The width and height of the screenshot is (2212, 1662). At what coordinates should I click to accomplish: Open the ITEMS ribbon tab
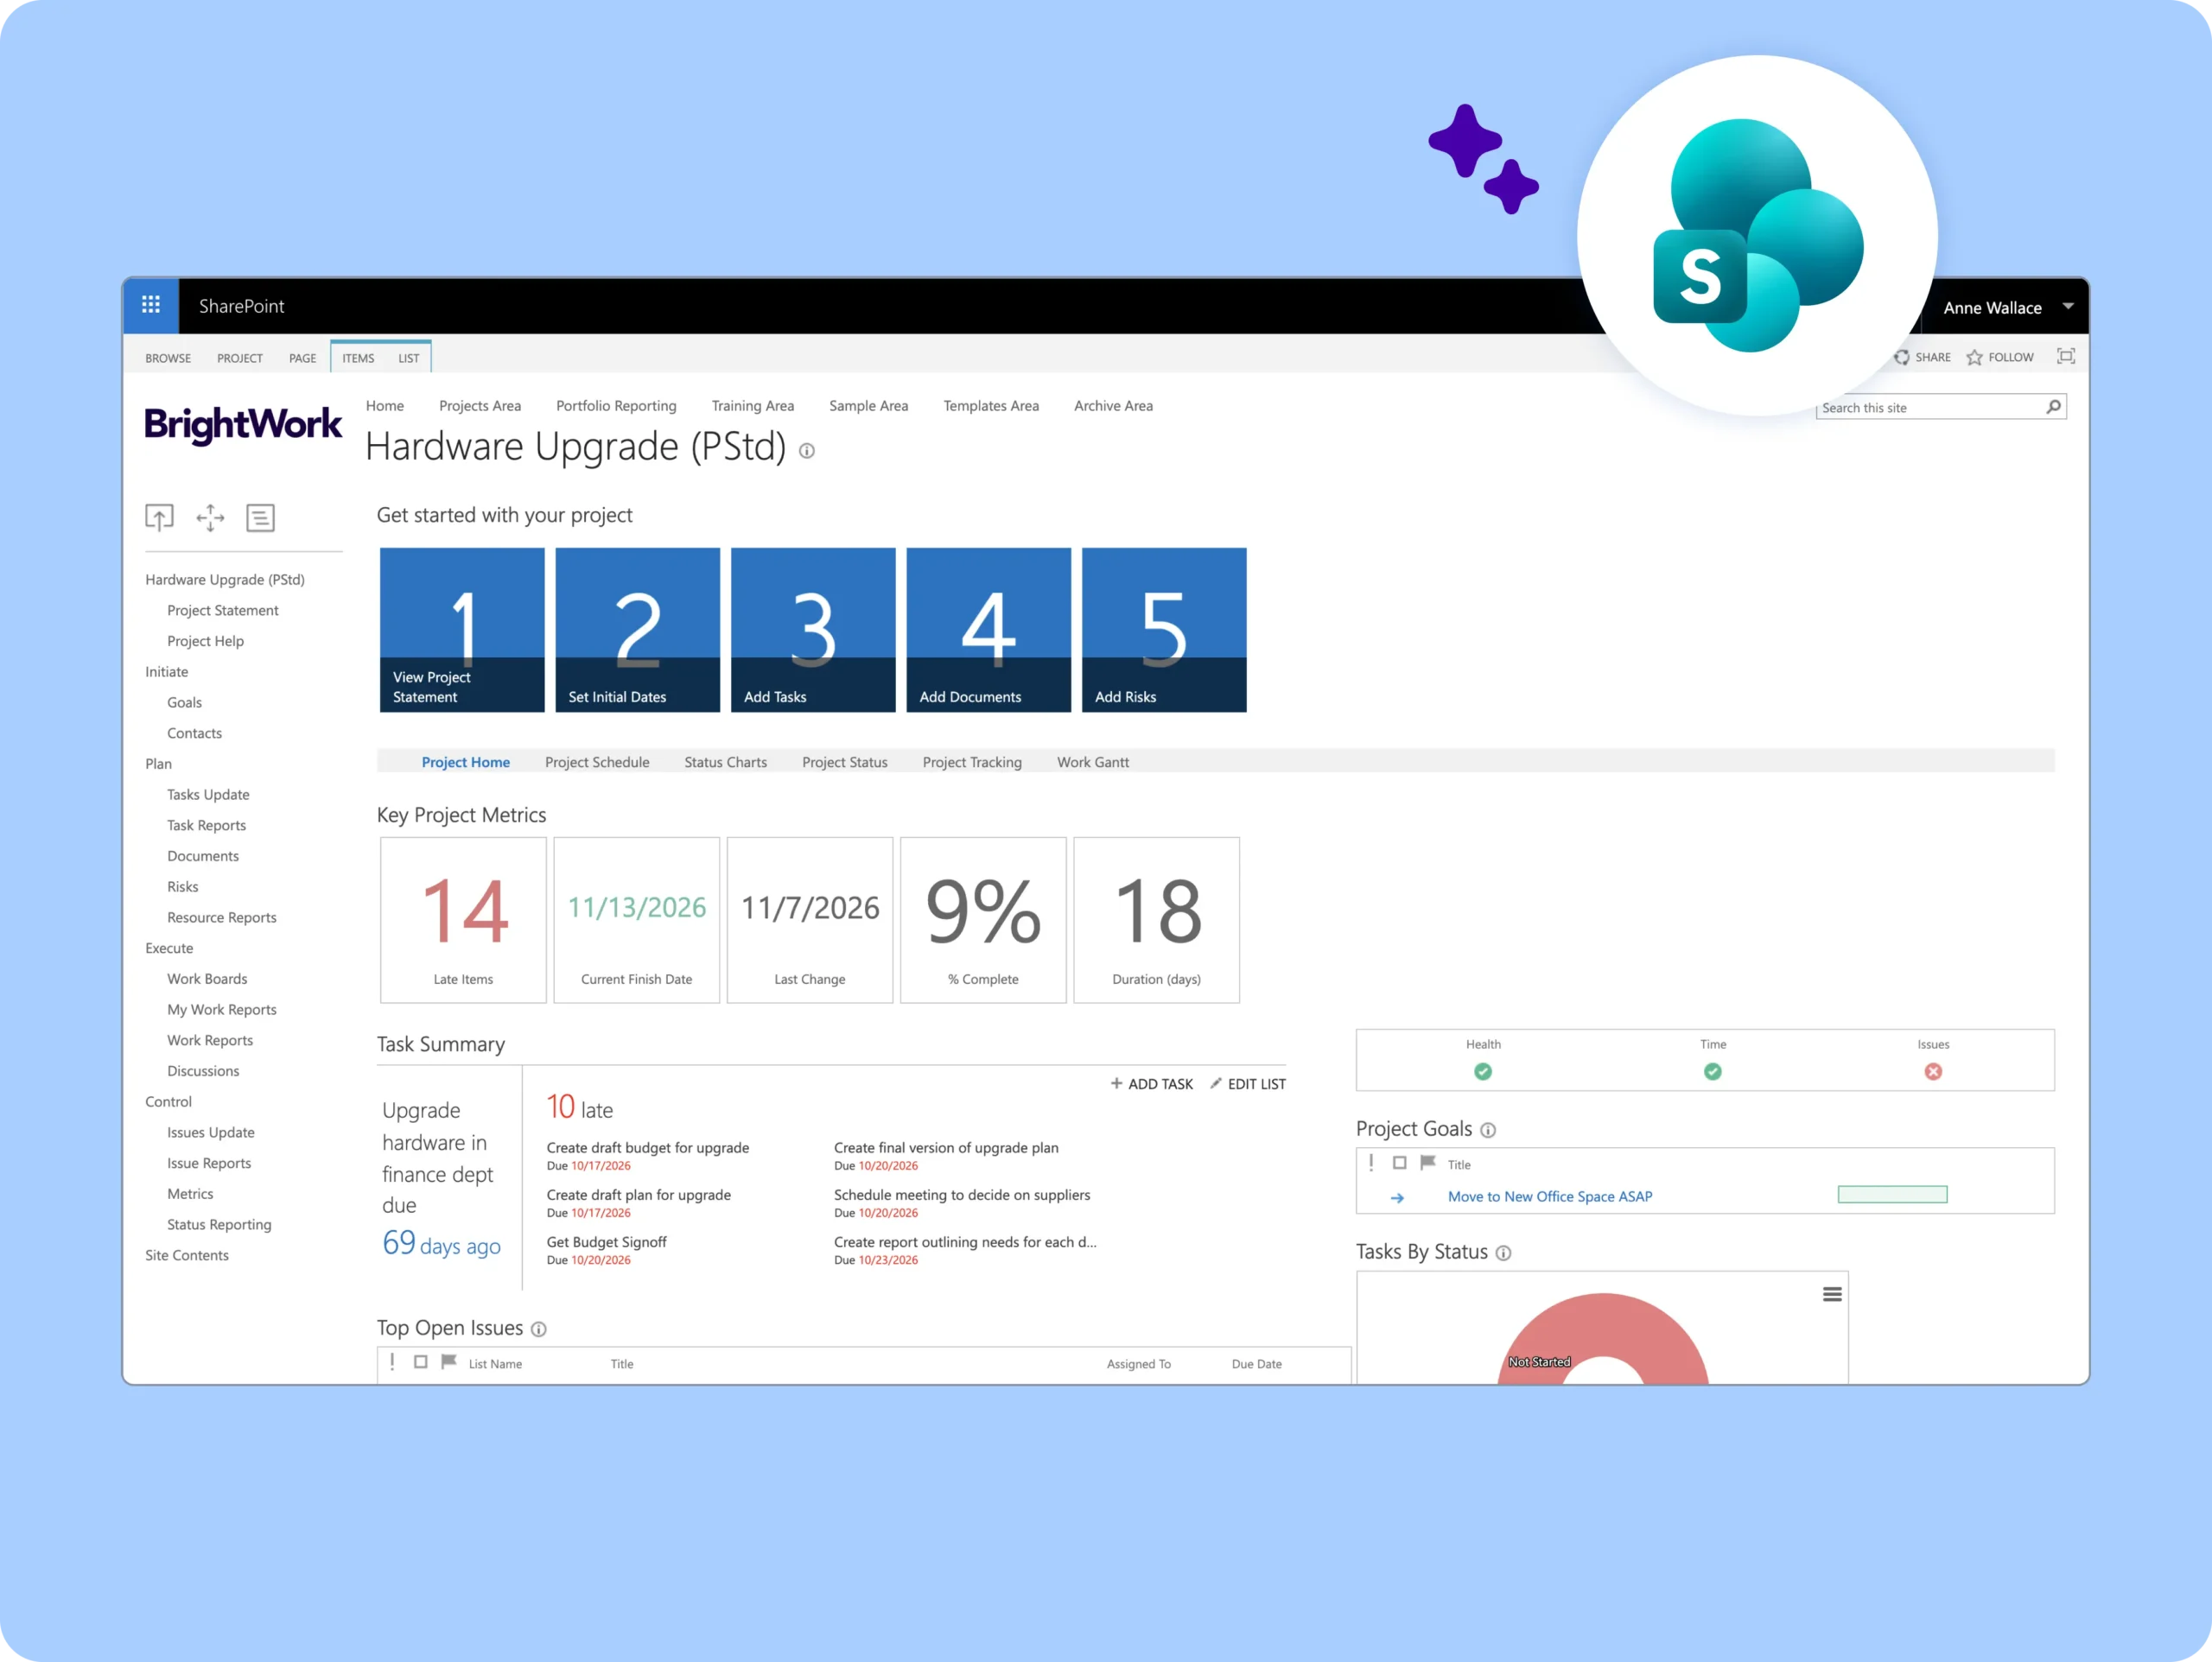[358, 358]
